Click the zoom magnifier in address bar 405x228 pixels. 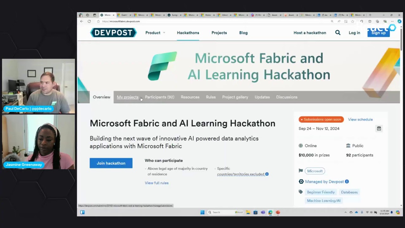332,21
